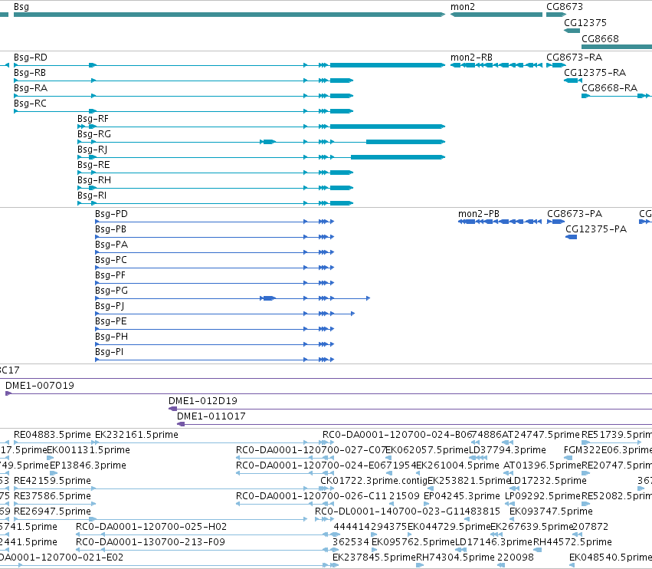Image resolution: width=652 pixels, height=569 pixels.
Task: Select EST EP13846.3prime label
Action: click(x=88, y=465)
